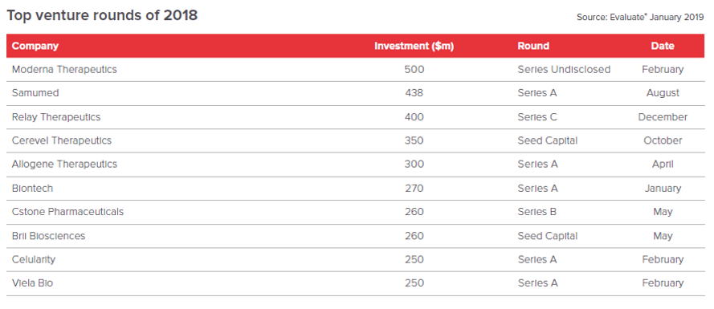Click the Source: Evaluate January 2019 text
714x309 pixels.
click(640, 18)
